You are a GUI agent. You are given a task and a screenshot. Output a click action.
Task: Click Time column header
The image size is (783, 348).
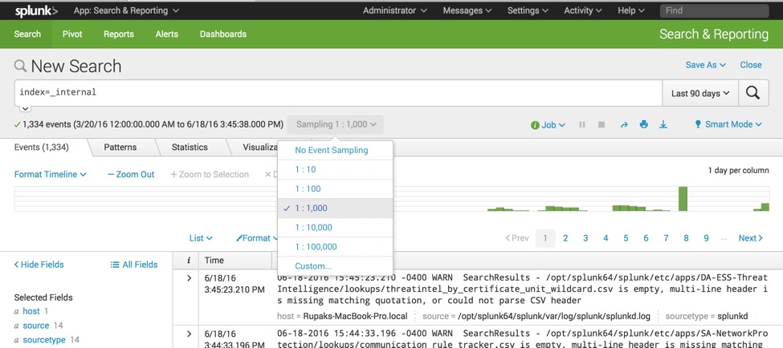(x=214, y=261)
